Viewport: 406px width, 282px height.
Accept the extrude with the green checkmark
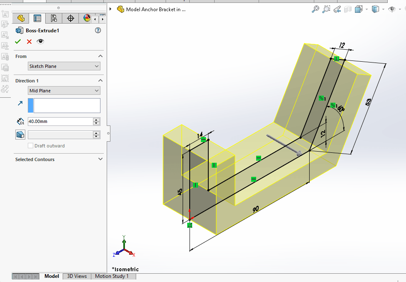tap(18, 41)
